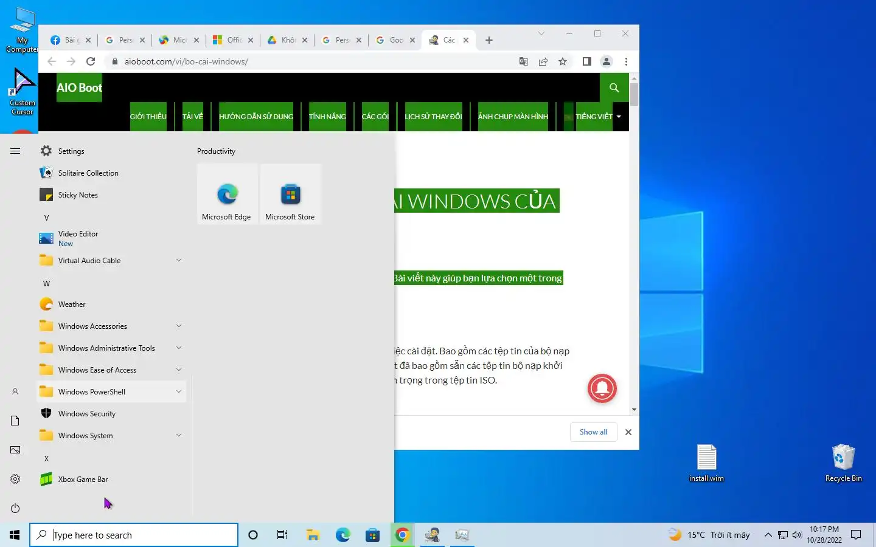
Task: Open the user account icon in Start sidebar
Action: pos(15,391)
